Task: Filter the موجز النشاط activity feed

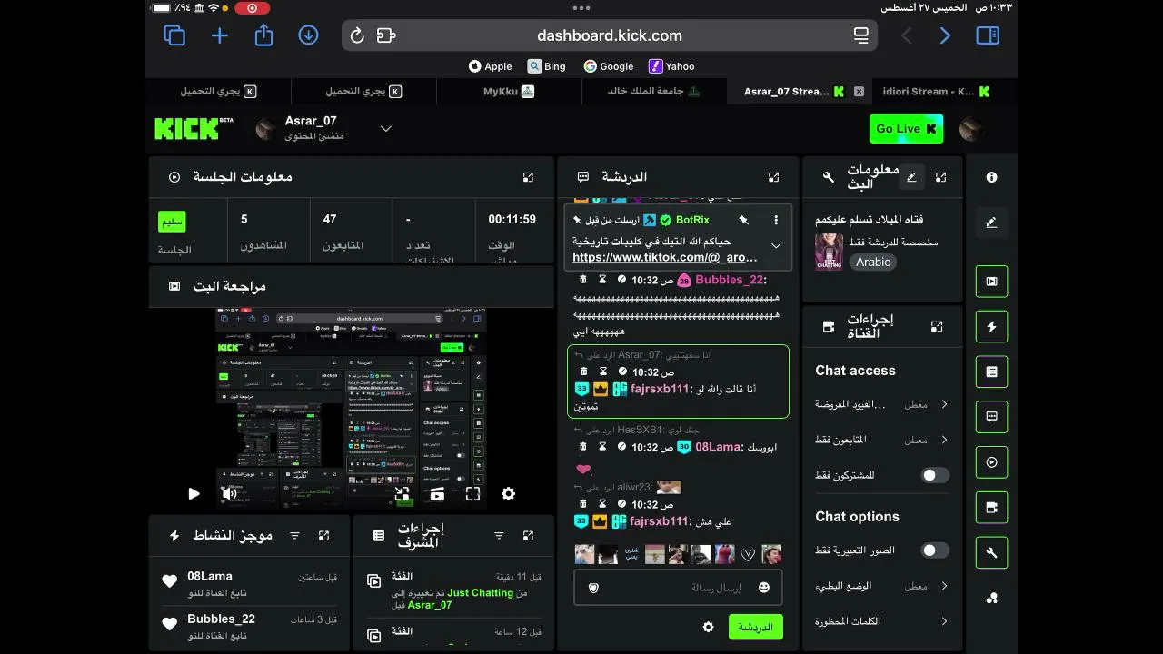Action: pos(294,536)
